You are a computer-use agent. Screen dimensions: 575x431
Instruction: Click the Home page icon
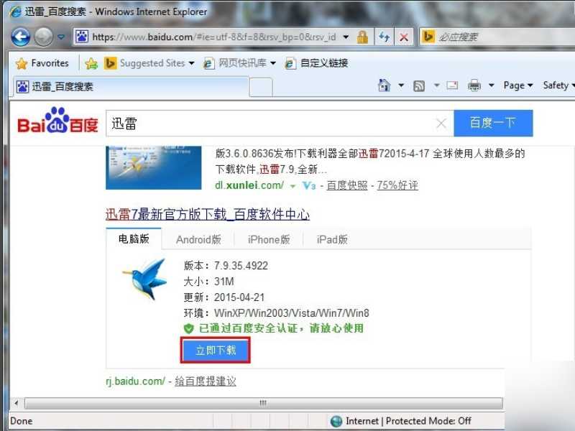(384, 85)
